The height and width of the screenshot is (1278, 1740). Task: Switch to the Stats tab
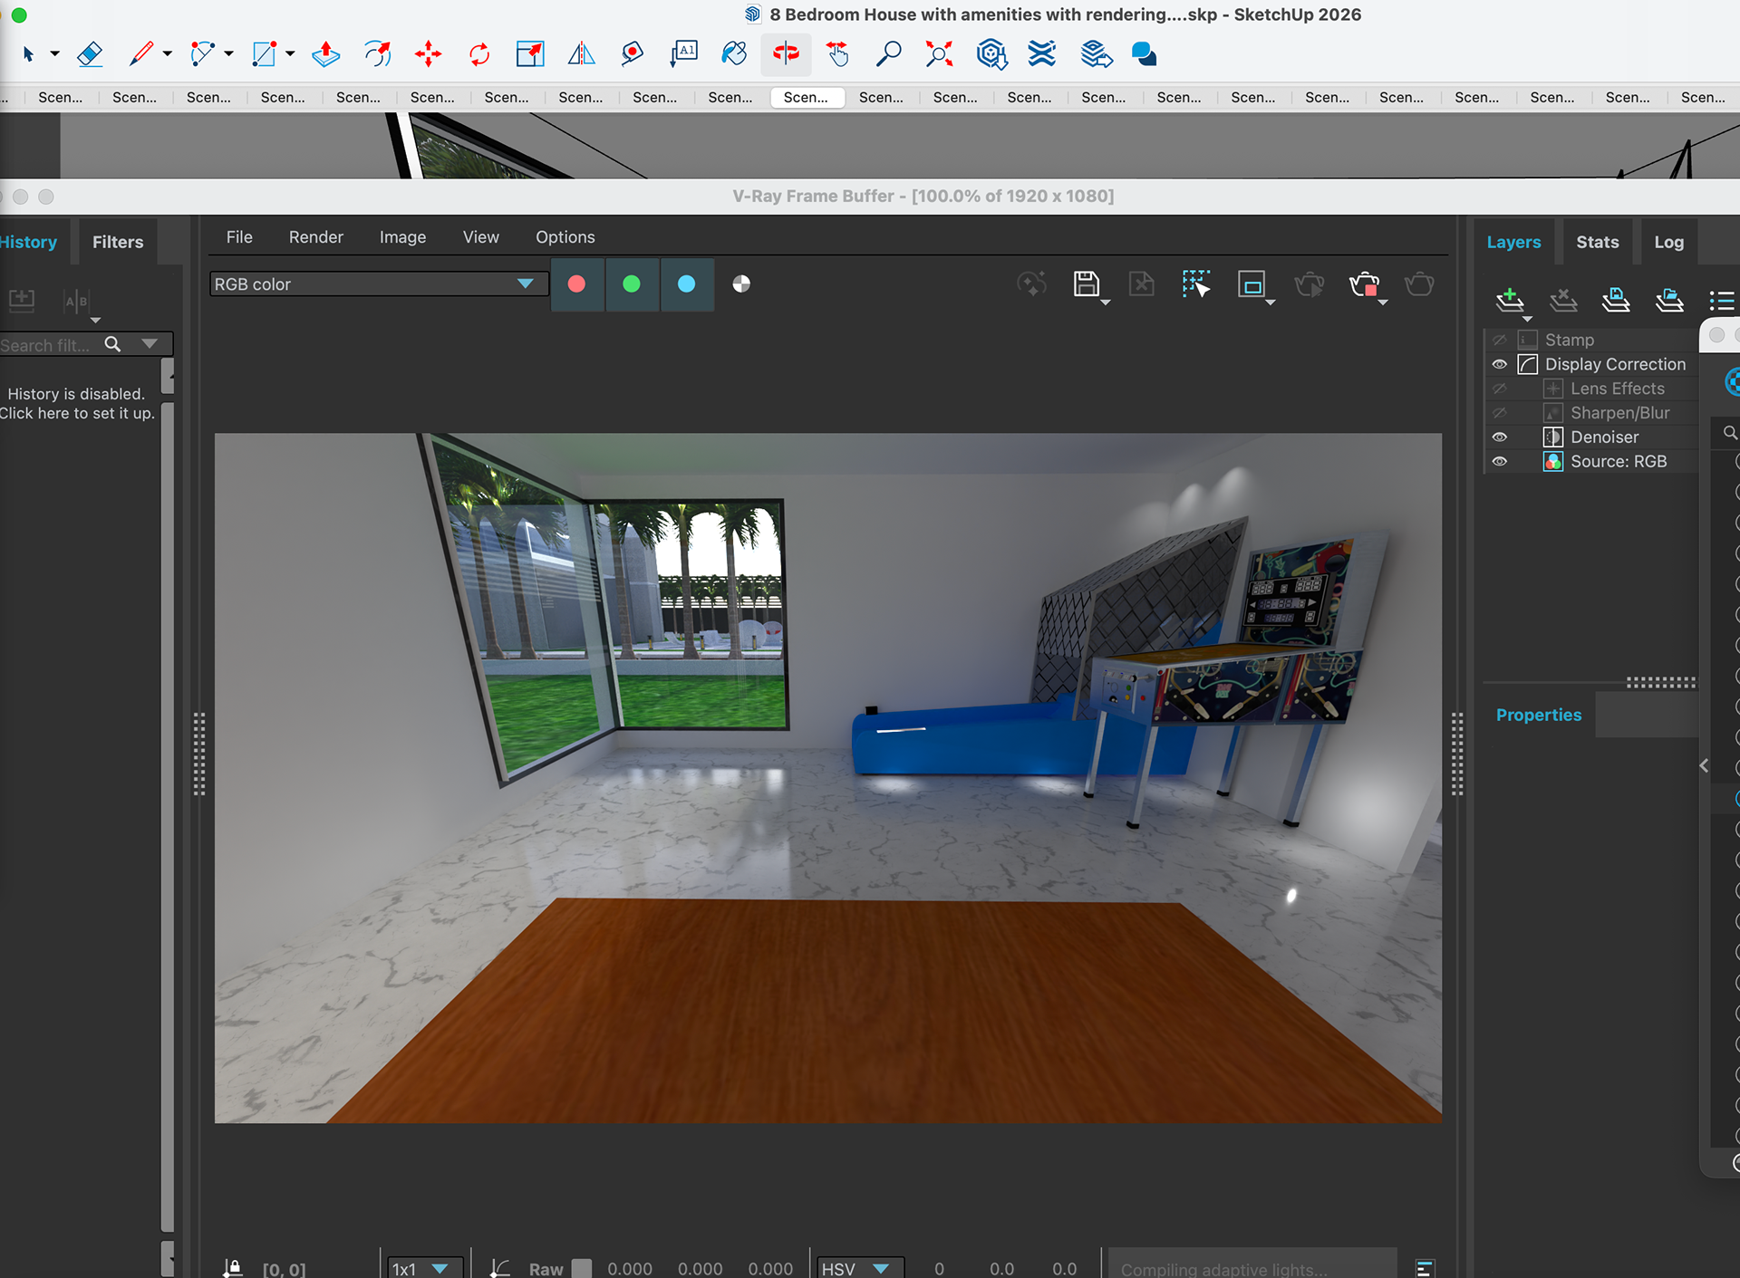(x=1597, y=242)
